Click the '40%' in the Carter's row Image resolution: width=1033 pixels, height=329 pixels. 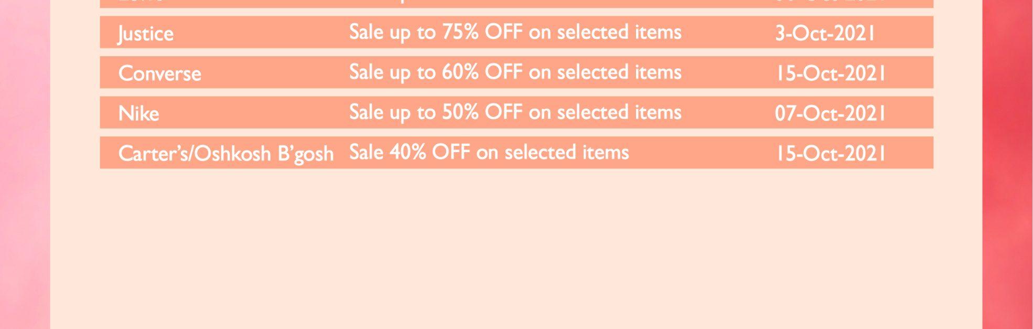[x=407, y=152]
